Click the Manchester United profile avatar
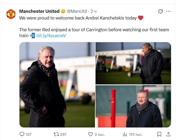Screen dimensions: 179x140 pyautogui.click(x=11, y=14)
